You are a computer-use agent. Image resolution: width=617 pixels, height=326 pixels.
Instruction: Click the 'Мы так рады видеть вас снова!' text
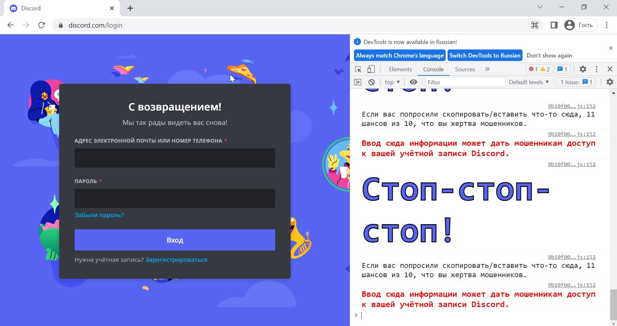click(175, 123)
